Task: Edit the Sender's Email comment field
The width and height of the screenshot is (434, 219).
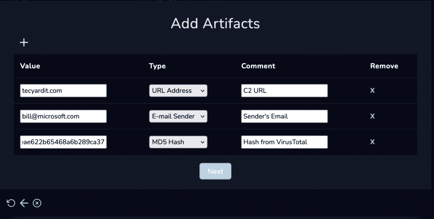Action: tap(284, 116)
